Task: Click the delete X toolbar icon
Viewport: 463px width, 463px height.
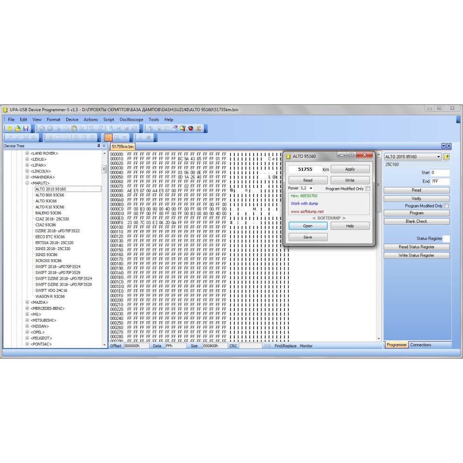Action: (x=82, y=128)
